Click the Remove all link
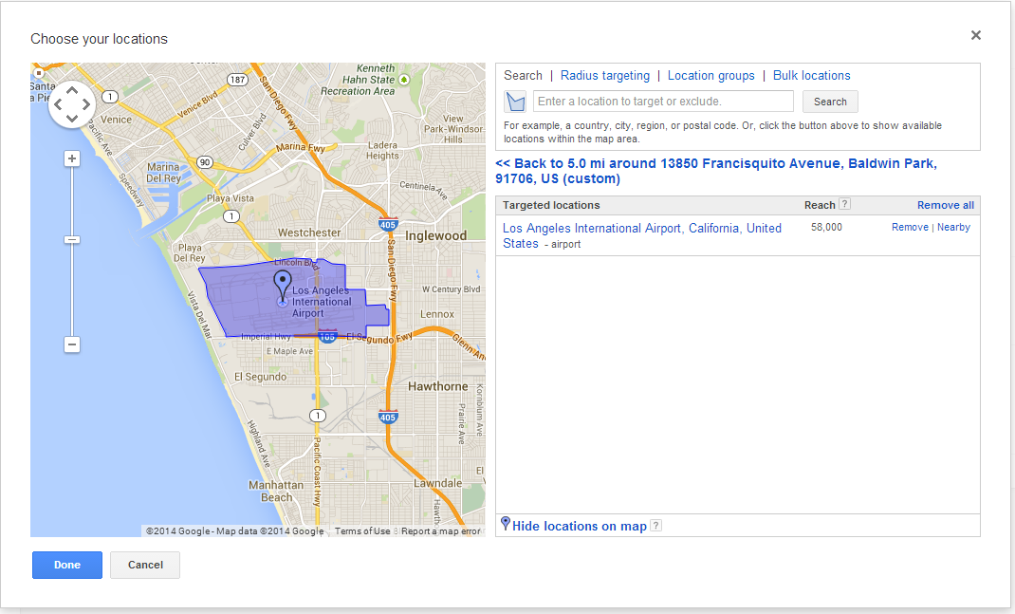1015x614 pixels. (945, 205)
